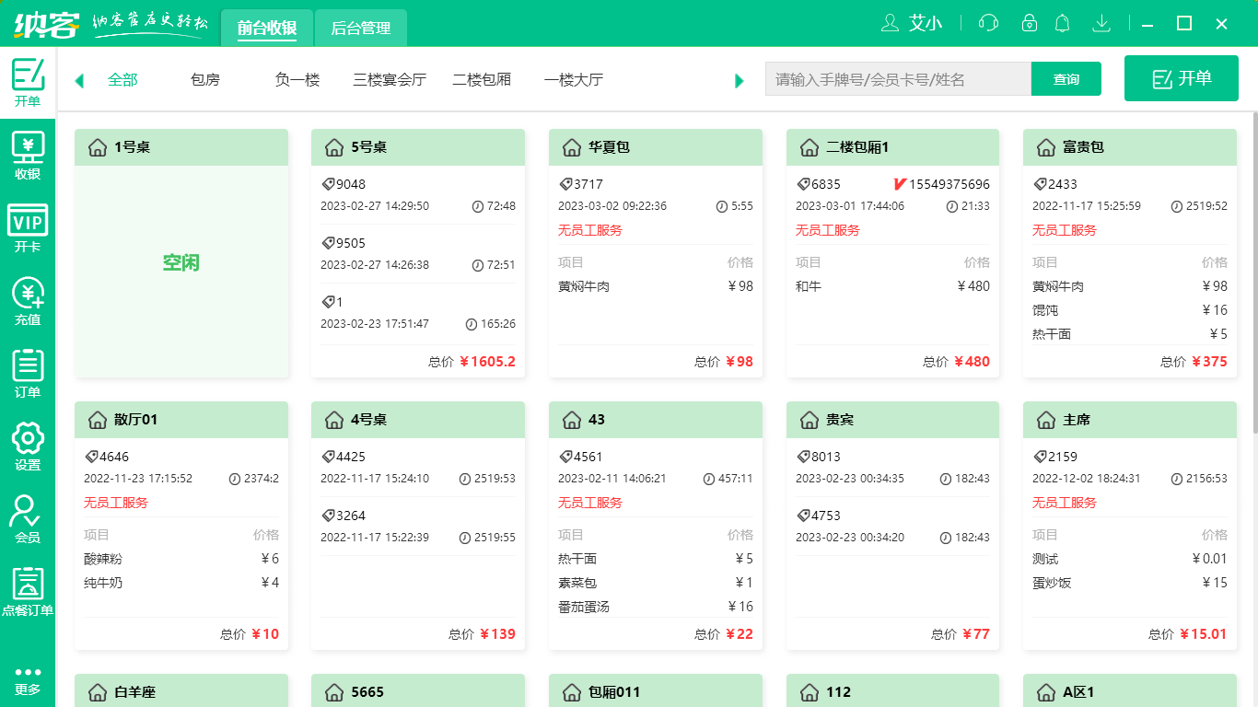Select the 会员 members sidebar icon
This screenshot has width=1258, height=707.
[x=28, y=516]
